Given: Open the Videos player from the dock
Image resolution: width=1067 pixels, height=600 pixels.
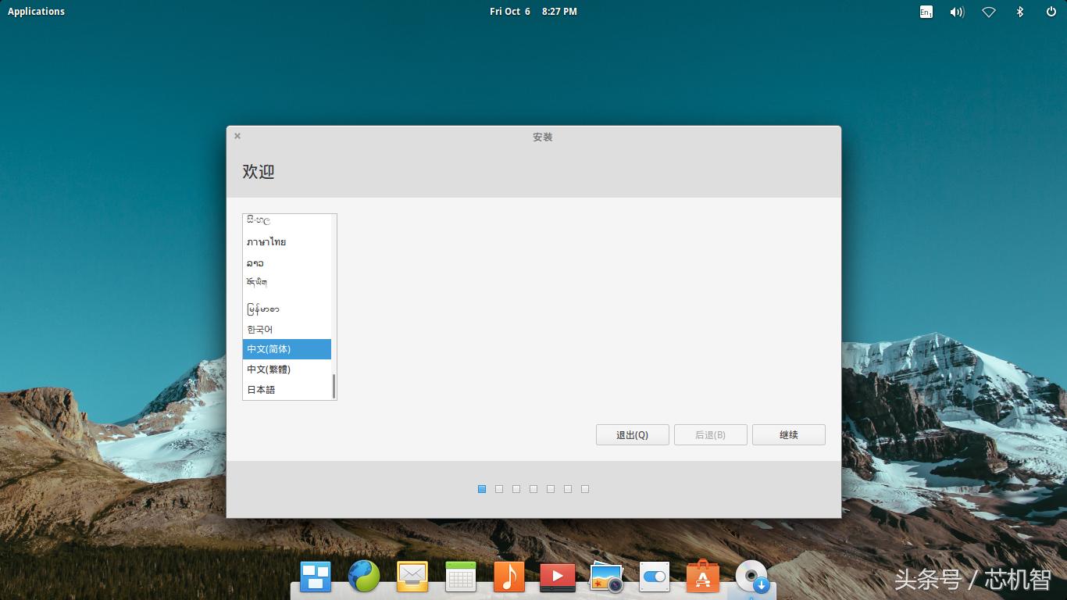Looking at the screenshot, I should tap(557, 577).
